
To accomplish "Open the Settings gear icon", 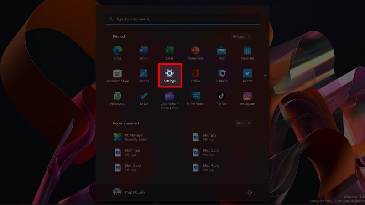I will [x=169, y=73].
